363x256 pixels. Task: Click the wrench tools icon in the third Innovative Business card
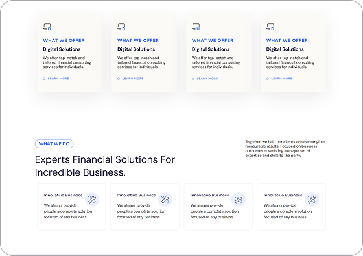coord(239,200)
